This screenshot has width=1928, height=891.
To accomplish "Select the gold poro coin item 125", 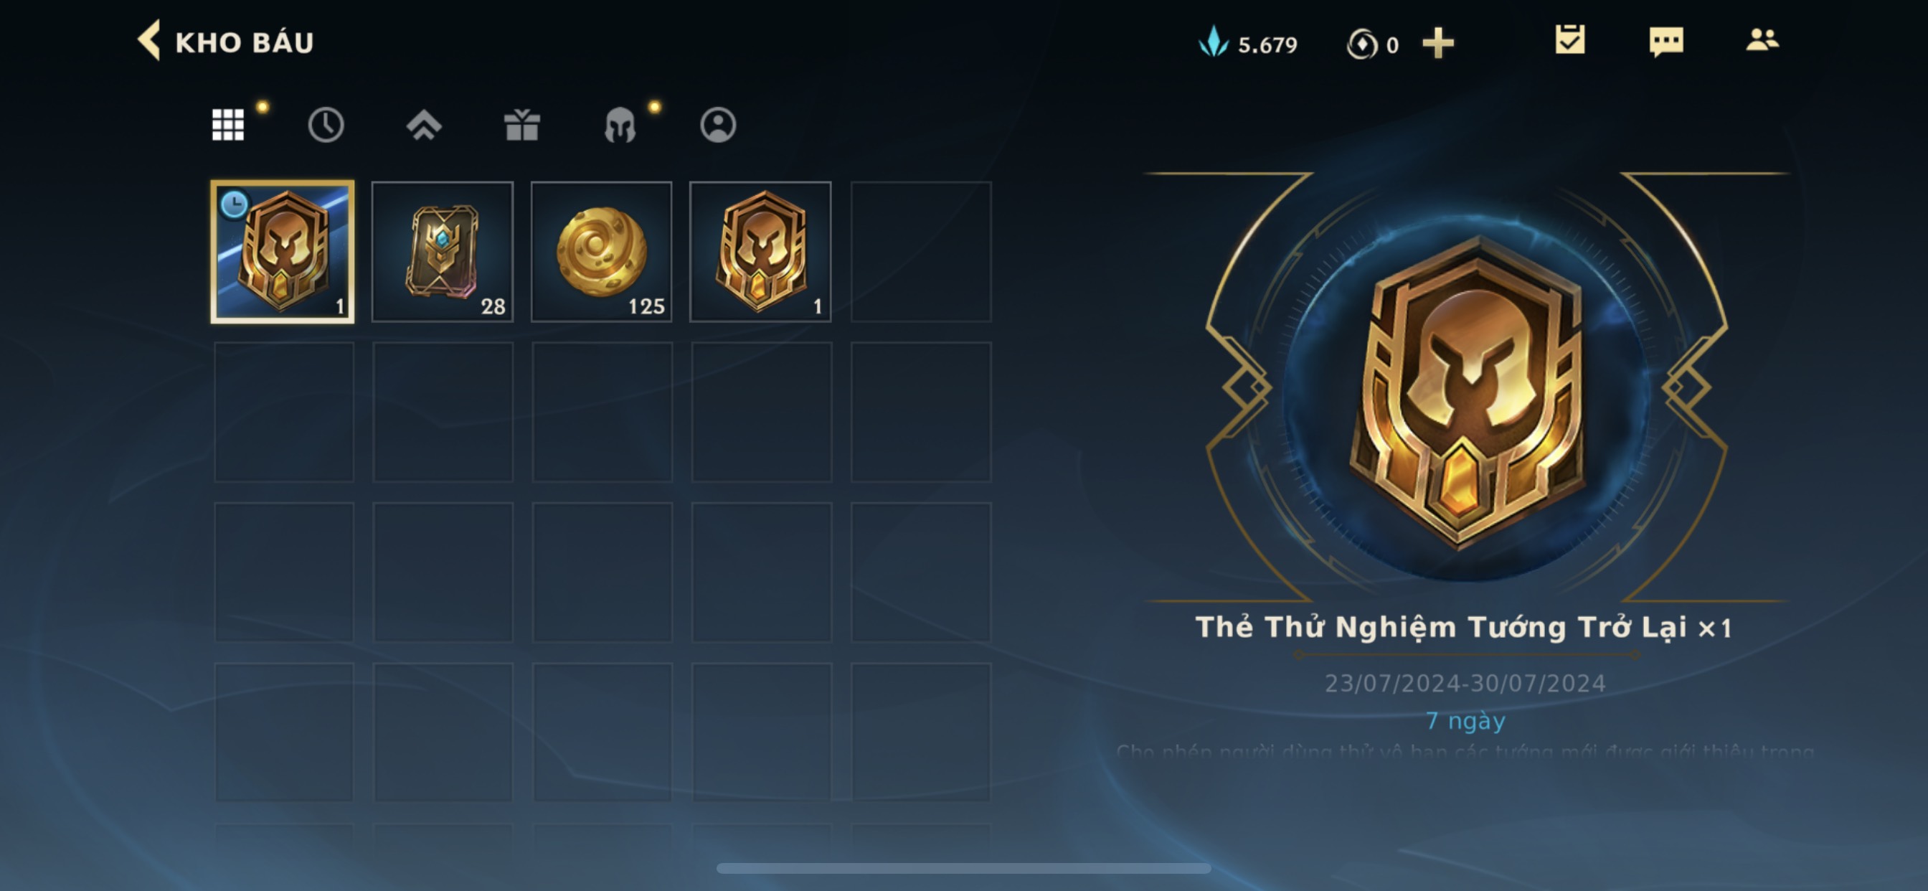I will click(x=601, y=252).
